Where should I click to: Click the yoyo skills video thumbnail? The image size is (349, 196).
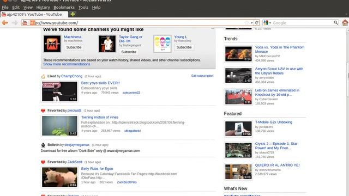click(x=59, y=91)
